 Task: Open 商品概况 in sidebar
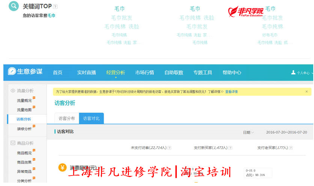pyautogui.click(x=24, y=153)
